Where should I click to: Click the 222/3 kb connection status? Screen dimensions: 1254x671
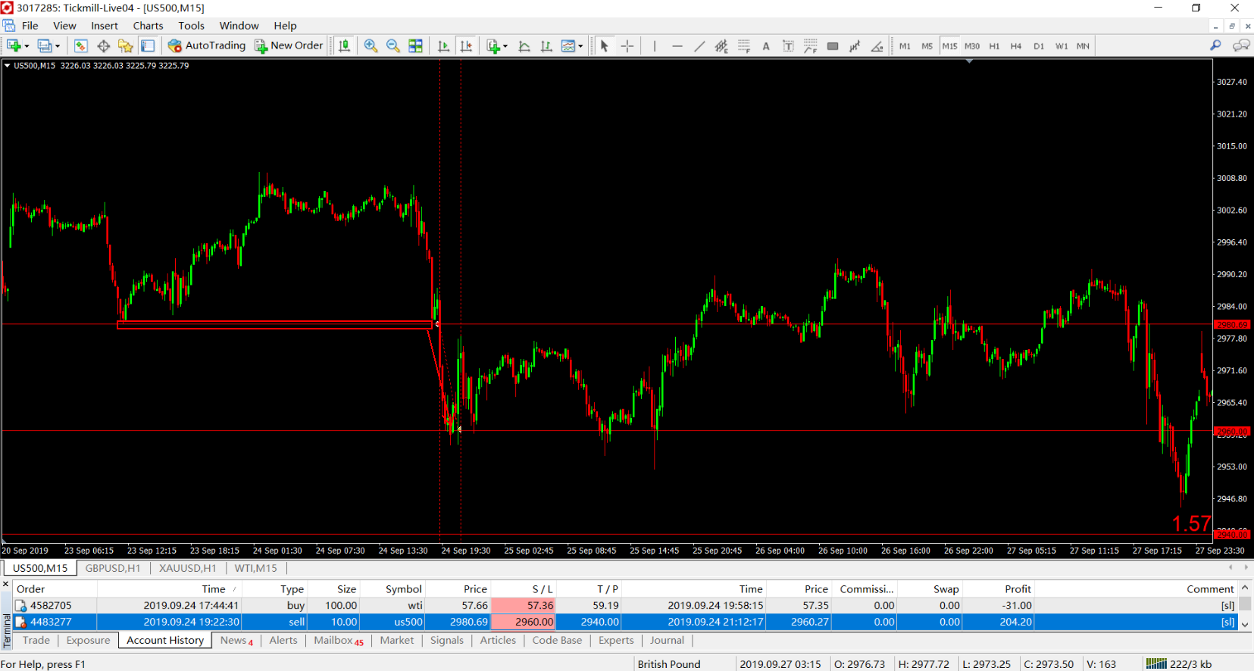[x=1179, y=664]
